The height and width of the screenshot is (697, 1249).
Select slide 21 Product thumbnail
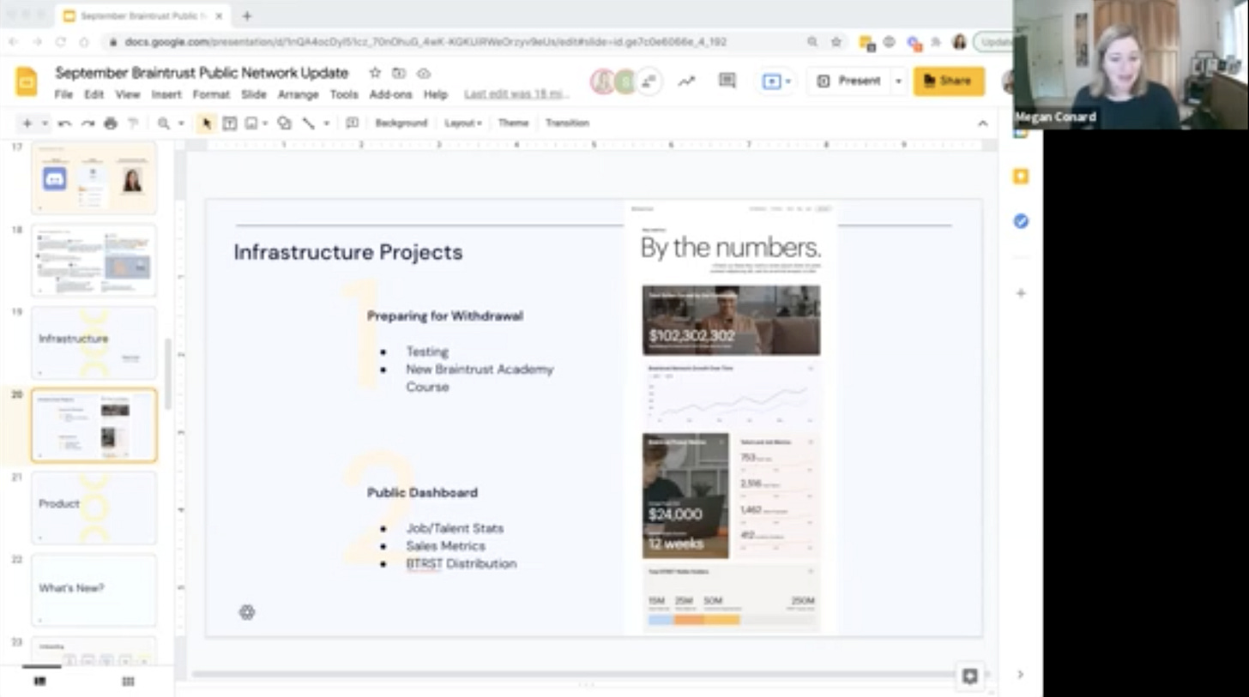(x=94, y=508)
